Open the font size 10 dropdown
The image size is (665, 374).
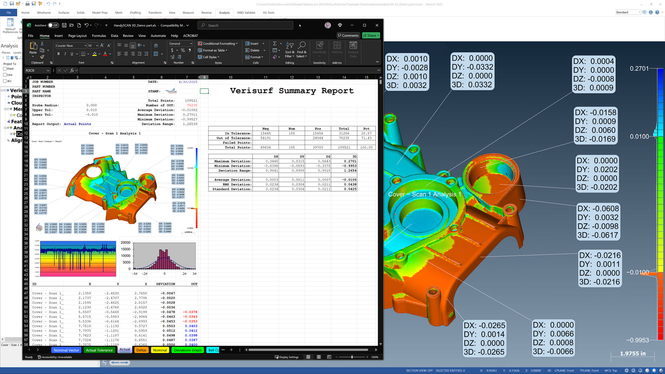pyautogui.click(x=97, y=46)
